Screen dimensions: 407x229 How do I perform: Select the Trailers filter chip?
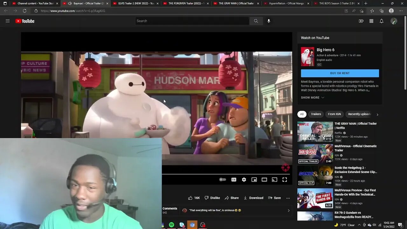tap(316, 114)
